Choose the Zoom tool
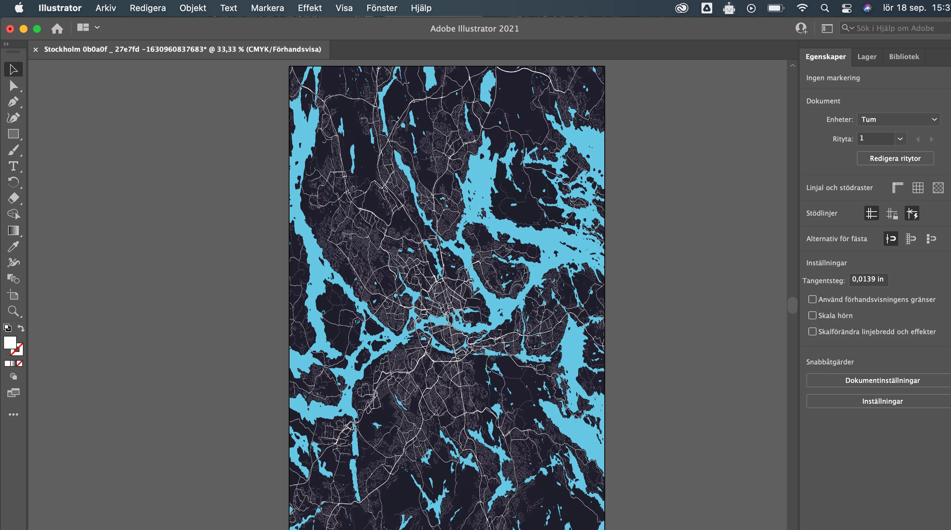Viewport: 951px width, 530px height. point(13,311)
